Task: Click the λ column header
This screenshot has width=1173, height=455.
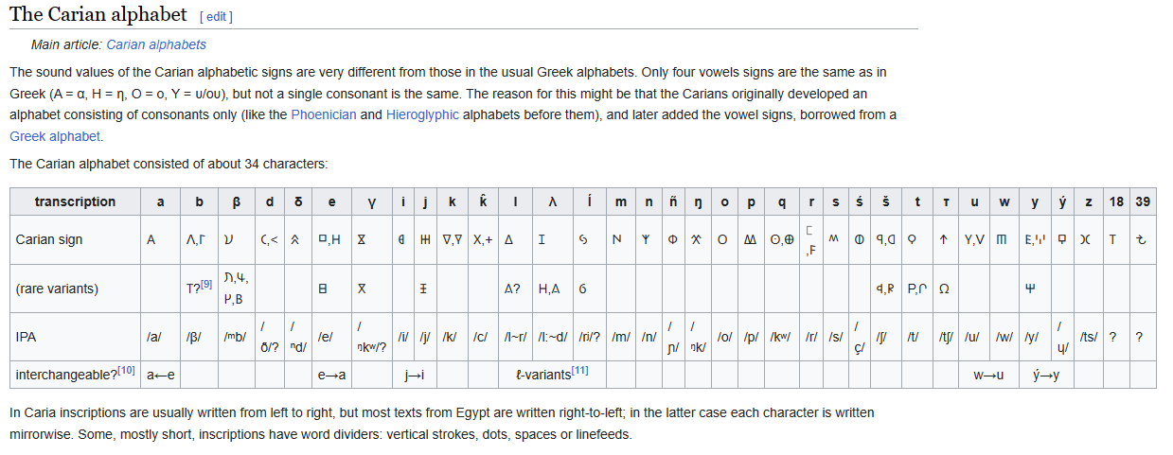Action: (x=552, y=201)
